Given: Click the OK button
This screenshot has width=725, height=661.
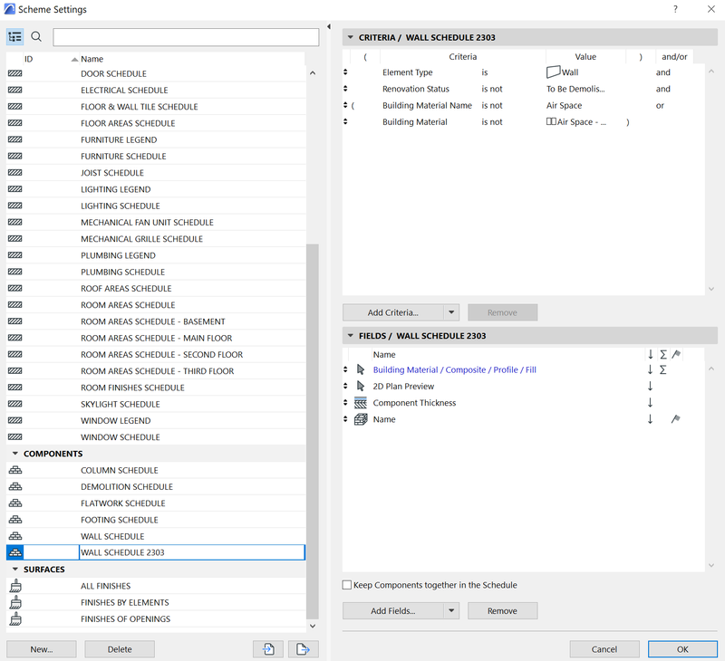Looking at the screenshot, I should [x=682, y=649].
